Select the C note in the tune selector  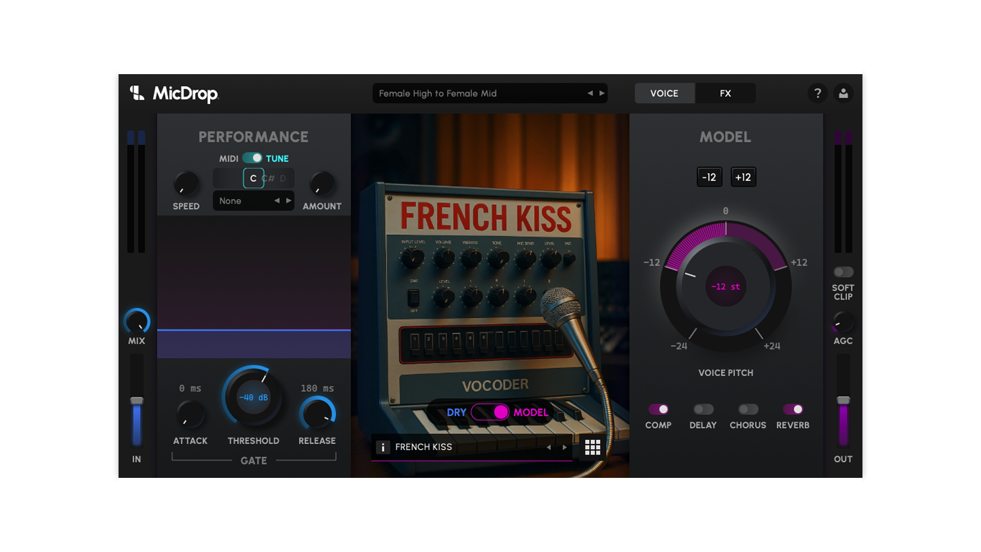[x=252, y=178]
